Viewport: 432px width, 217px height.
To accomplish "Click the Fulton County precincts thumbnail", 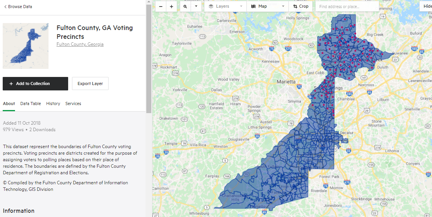I will [25, 46].
